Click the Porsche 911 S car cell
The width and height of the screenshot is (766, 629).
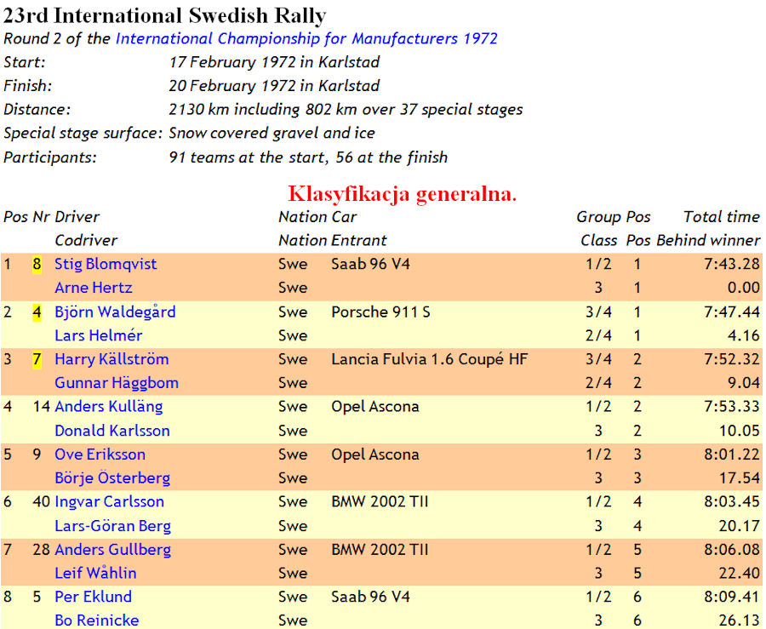click(380, 312)
